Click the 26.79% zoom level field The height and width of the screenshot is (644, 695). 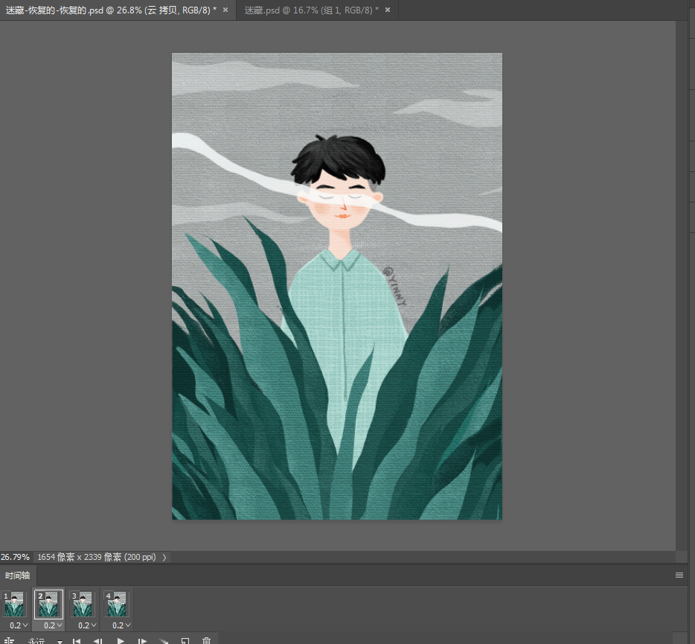15,557
